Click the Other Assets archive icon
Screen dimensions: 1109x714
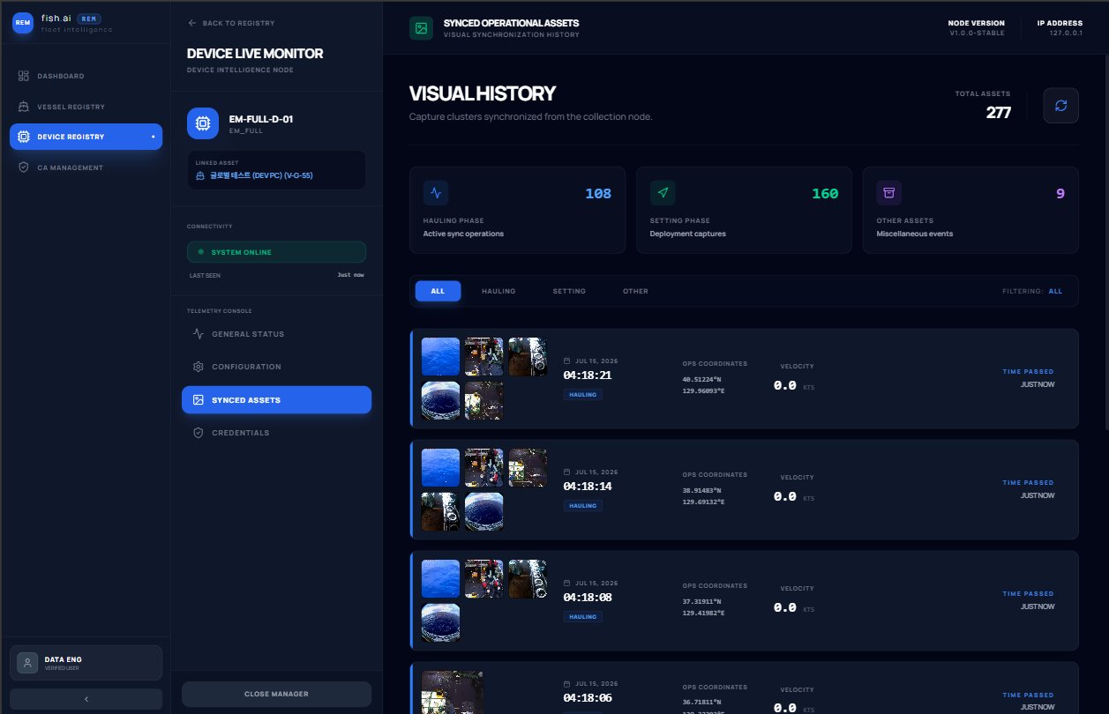point(889,193)
